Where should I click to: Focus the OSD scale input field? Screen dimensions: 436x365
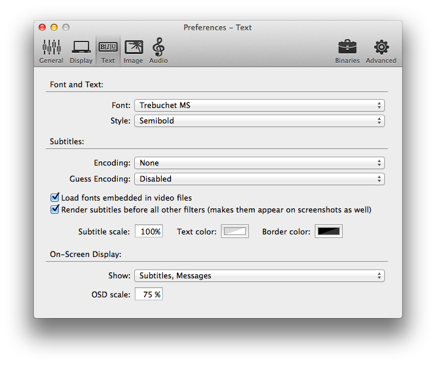[x=149, y=294]
